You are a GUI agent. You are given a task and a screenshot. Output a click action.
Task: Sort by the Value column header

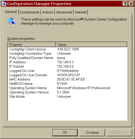(x=91, y=45)
